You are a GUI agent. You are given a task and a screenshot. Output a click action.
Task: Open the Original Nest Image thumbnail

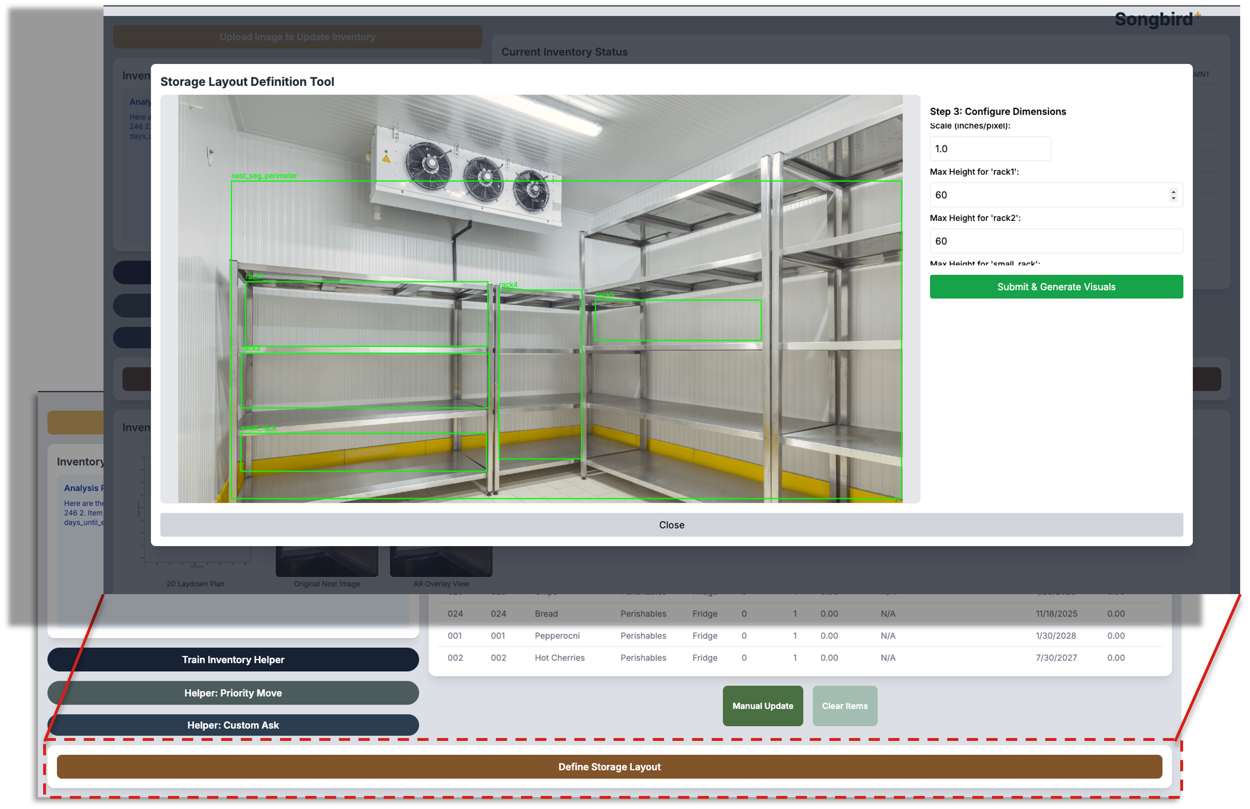point(327,561)
